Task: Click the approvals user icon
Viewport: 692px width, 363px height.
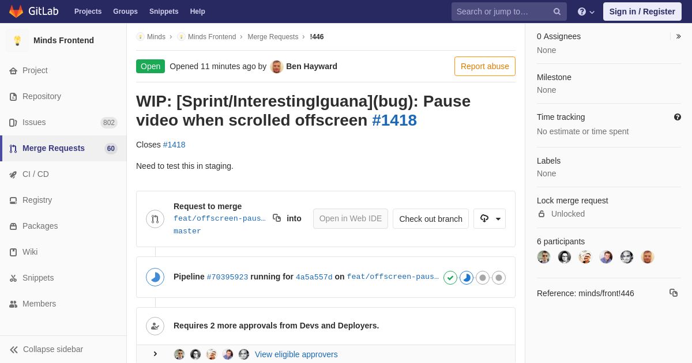Action: pos(155,326)
